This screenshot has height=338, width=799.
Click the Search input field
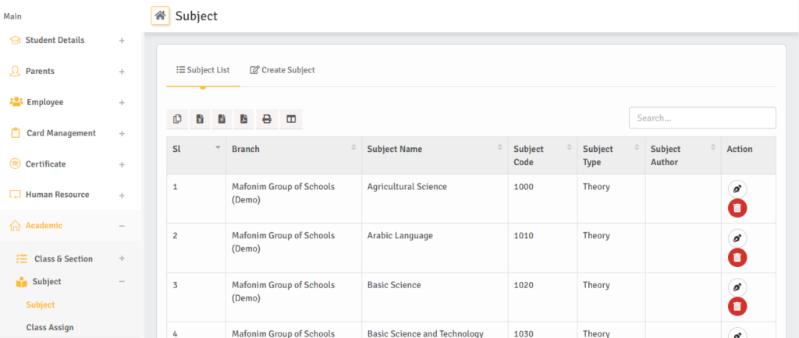(x=702, y=118)
